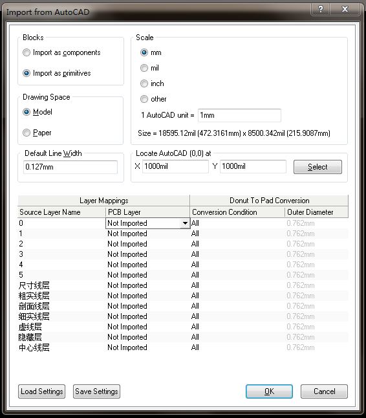Select PCB Layer cell for source layer 1
Screen dimensions: 366x418
[x=147, y=234]
